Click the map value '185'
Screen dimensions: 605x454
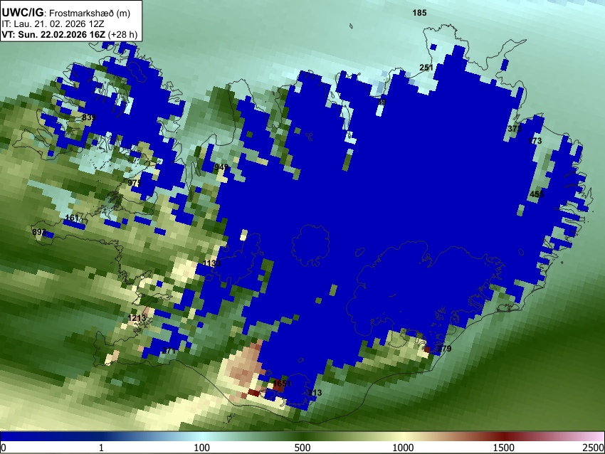coord(419,13)
